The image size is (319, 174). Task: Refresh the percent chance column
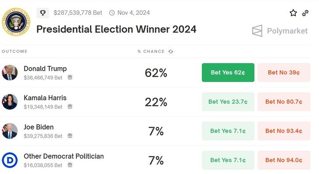tap(171, 51)
